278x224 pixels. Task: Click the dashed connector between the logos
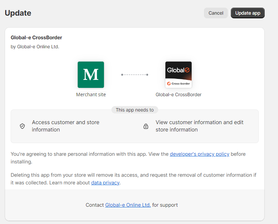135,75
